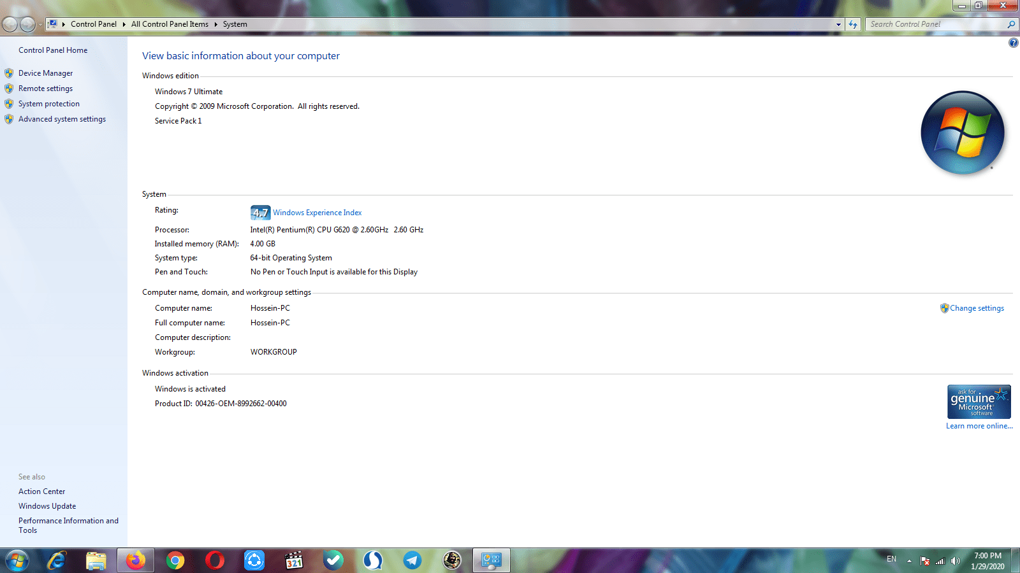Click the All Control Panel Items breadcrumb

pos(170,24)
